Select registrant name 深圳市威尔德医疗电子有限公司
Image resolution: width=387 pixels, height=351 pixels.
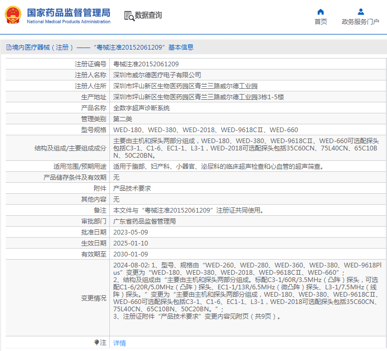tap(157, 75)
